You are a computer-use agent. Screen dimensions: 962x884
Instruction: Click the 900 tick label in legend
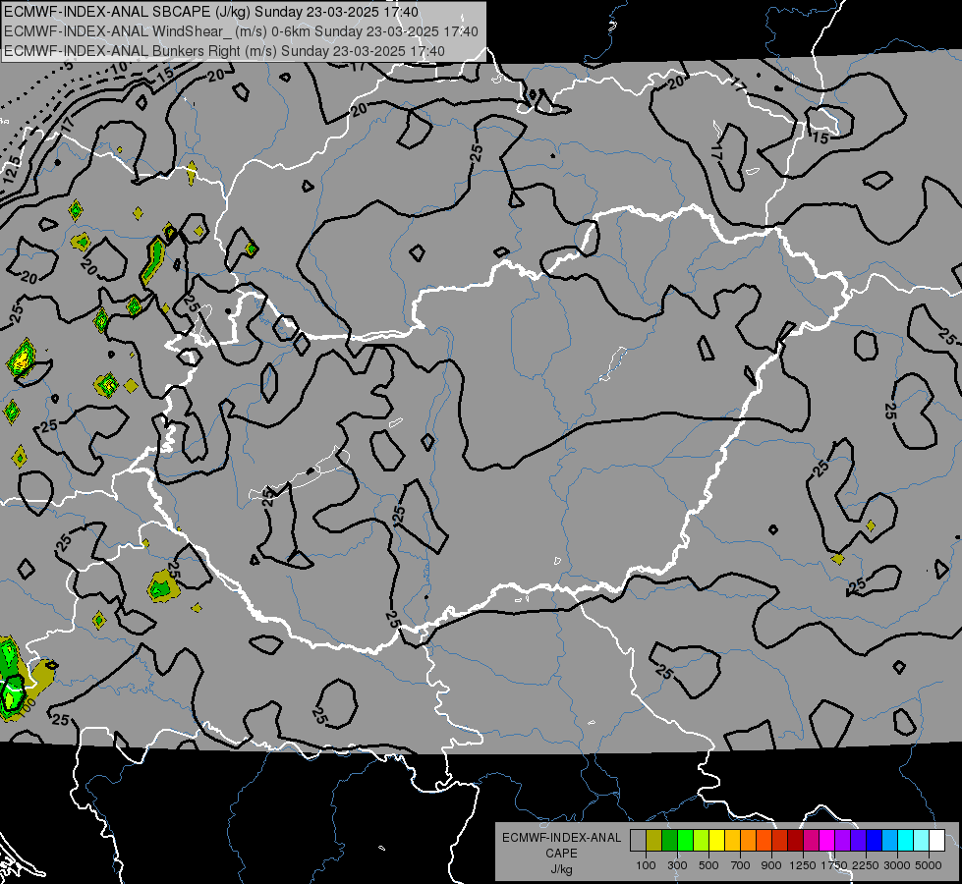[771, 865]
